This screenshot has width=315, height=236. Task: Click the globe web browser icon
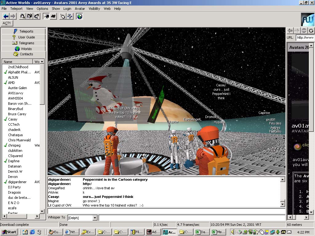point(80,16)
